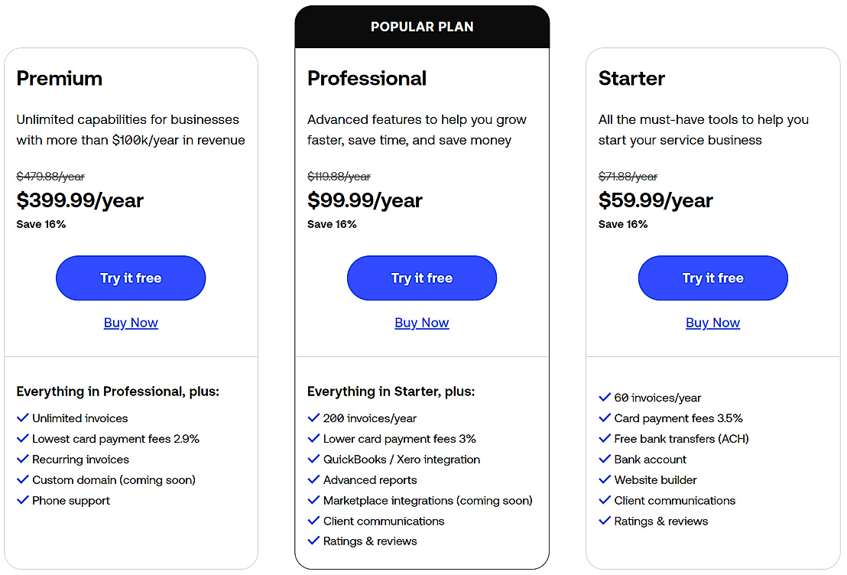Click checkmark next to Advanced reports

tap(313, 480)
